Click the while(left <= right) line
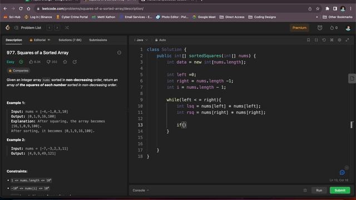 [x=194, y=100]
